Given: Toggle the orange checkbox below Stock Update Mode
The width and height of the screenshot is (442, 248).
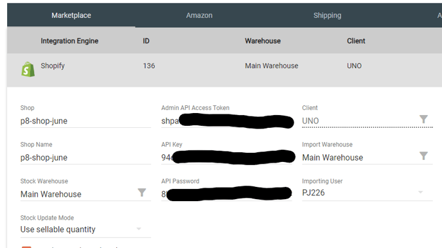Looking at the screenshot, I should pos(26,247).
